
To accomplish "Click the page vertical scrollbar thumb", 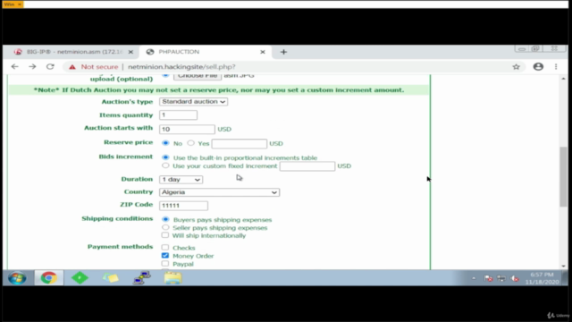I will [x=563, y=176].
